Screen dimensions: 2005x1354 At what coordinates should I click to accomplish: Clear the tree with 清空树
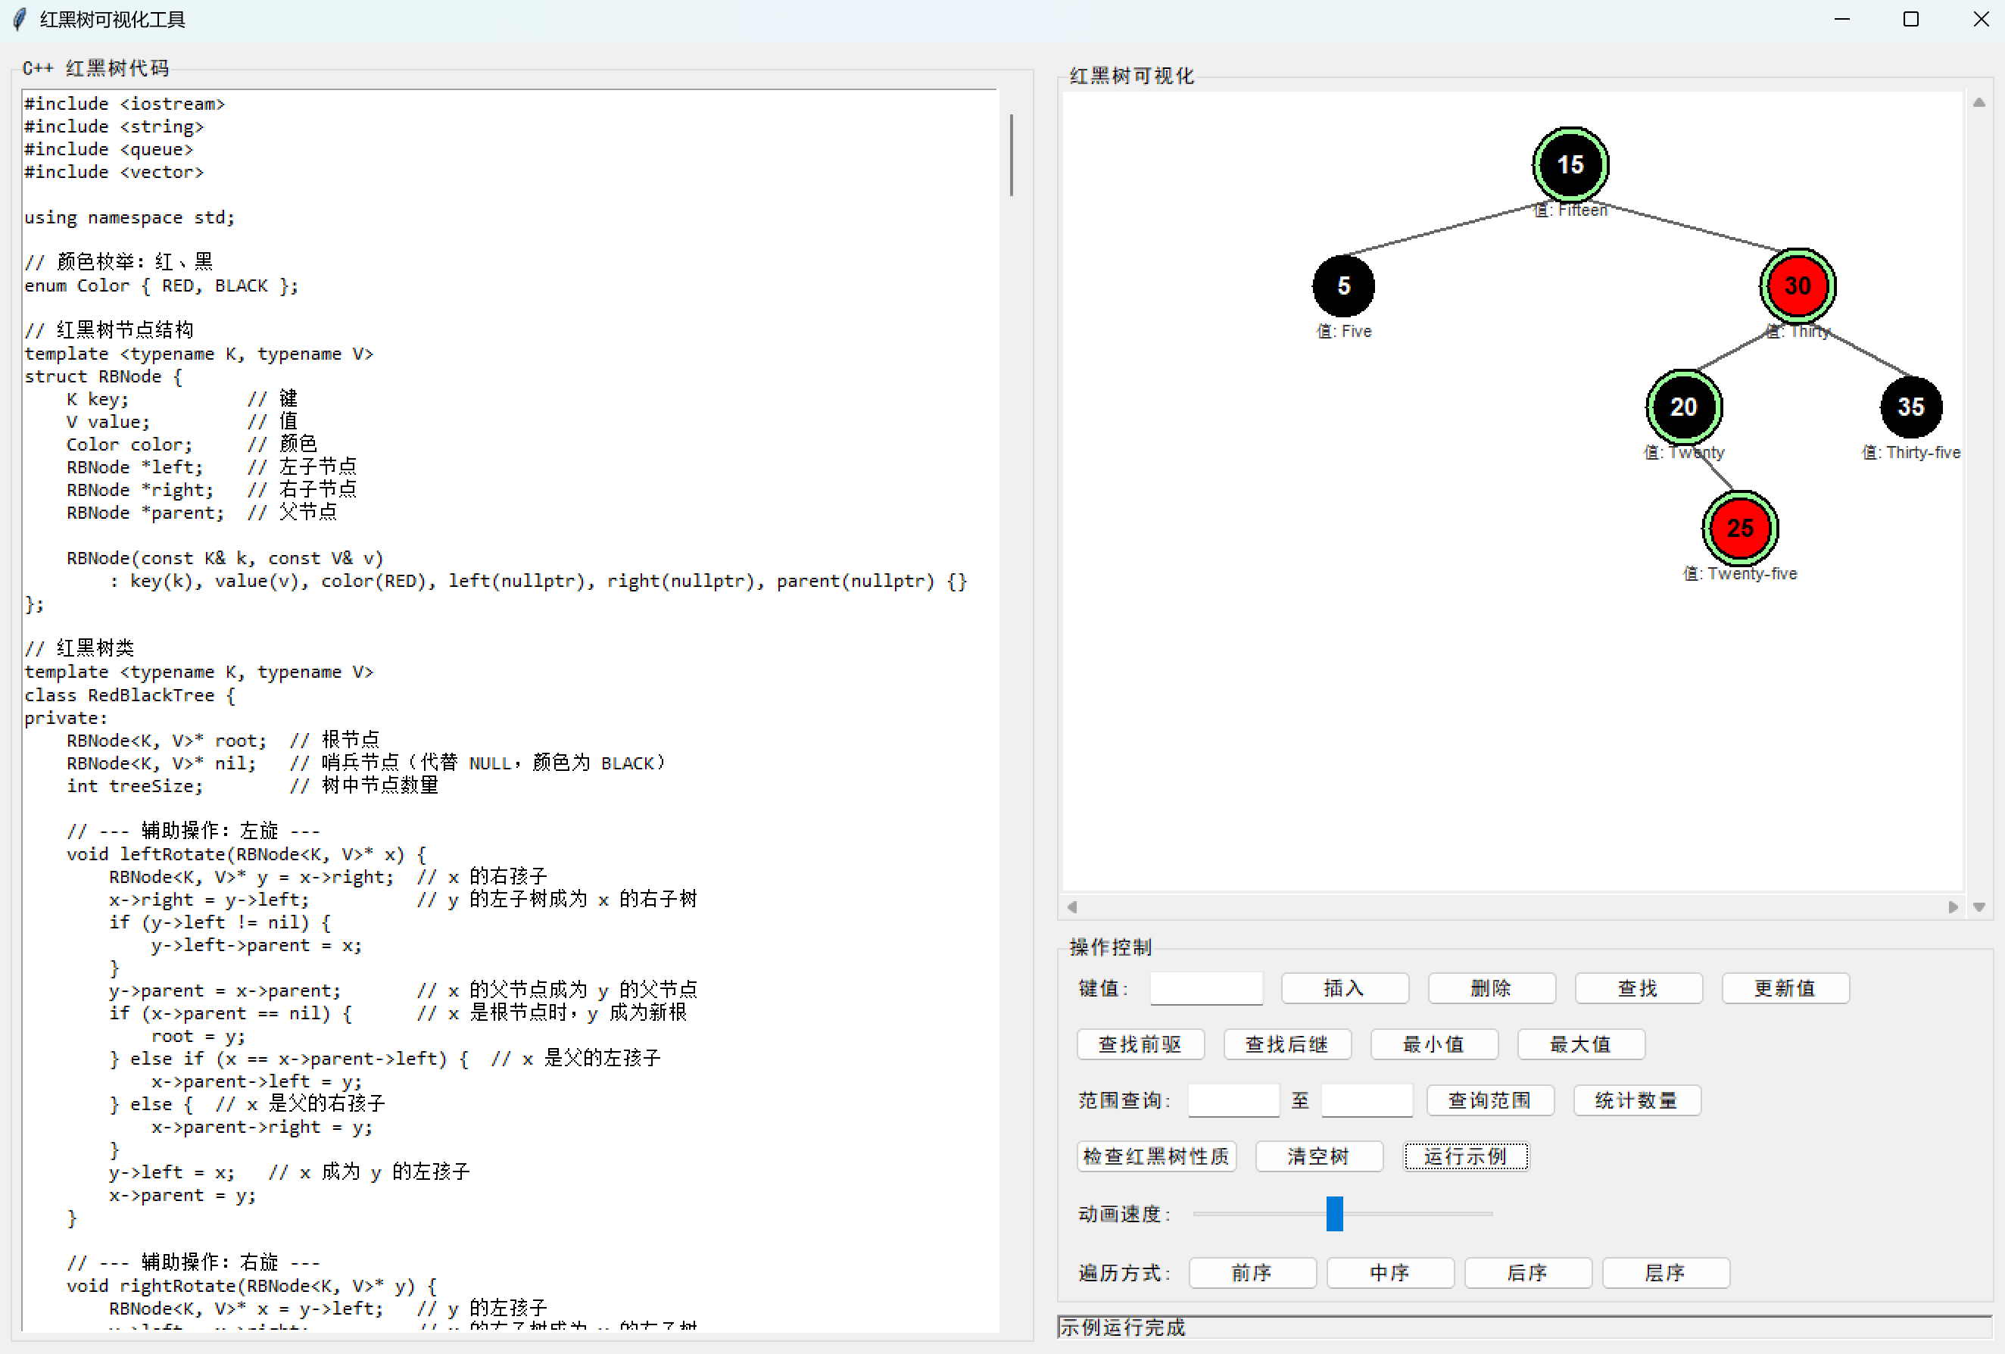(1318, 1156)
